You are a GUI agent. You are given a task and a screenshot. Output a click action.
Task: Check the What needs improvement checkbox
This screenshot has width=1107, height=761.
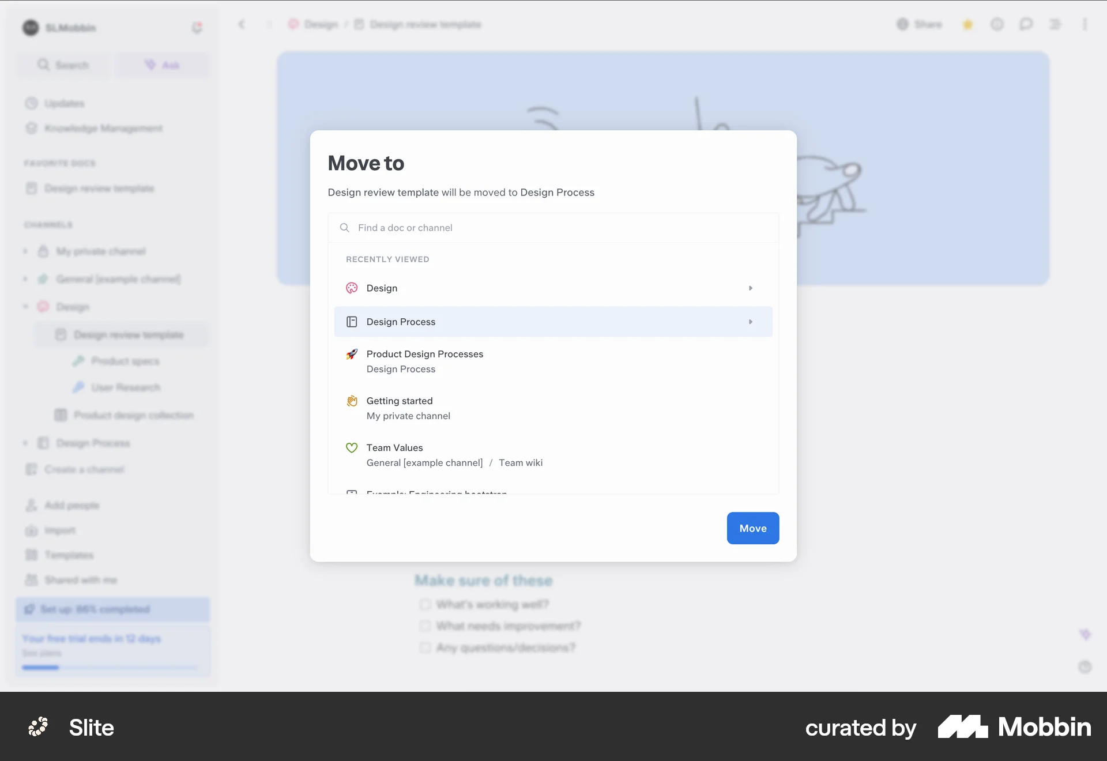point(424,626)
